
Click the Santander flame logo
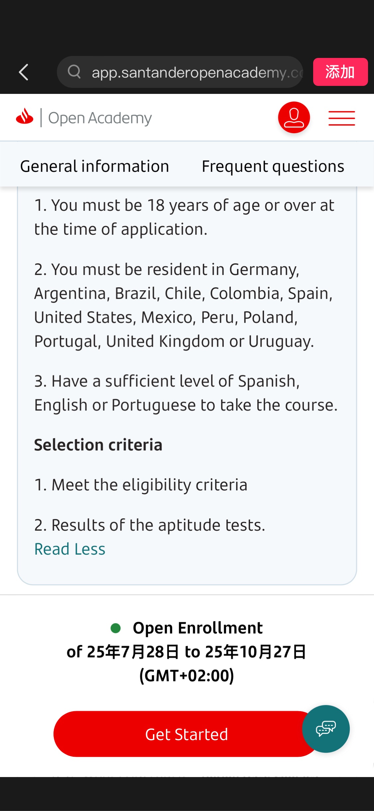click(x=25, y=117)
